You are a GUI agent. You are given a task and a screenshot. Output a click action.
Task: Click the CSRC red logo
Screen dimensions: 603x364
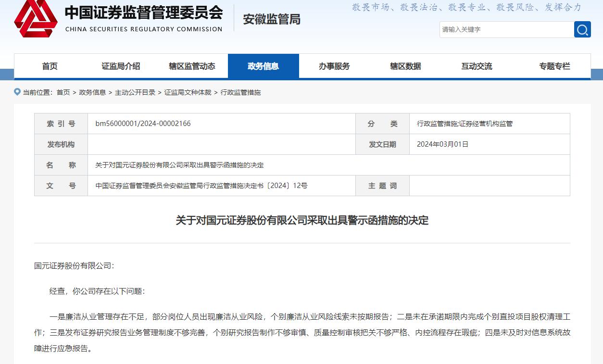pyautogui.click(x=36, y=18)
